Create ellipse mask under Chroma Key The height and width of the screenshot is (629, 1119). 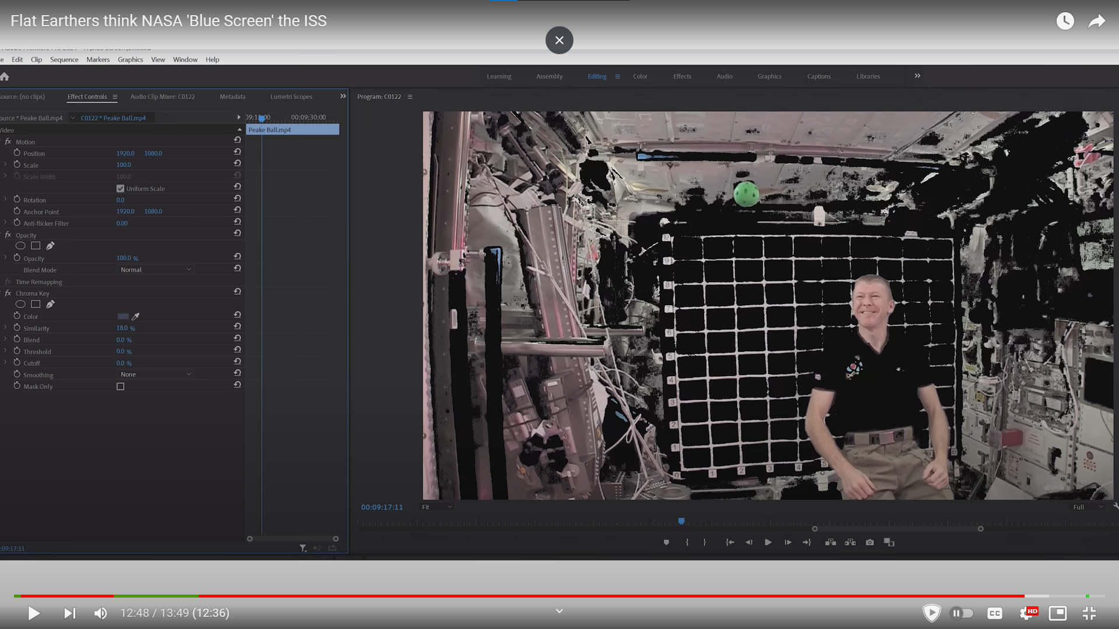click(x=20, y=304)
